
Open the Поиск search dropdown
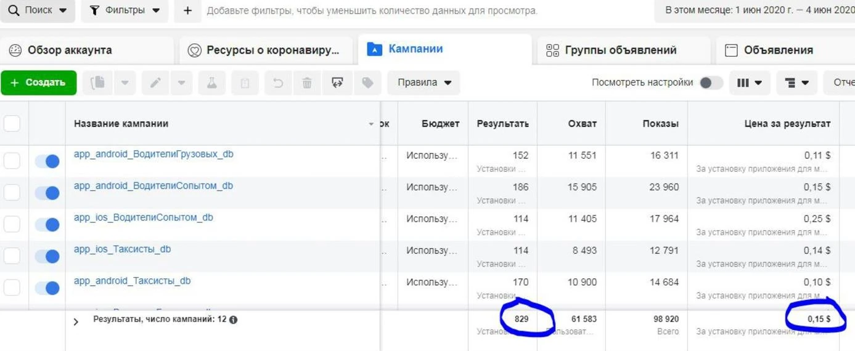37,11
